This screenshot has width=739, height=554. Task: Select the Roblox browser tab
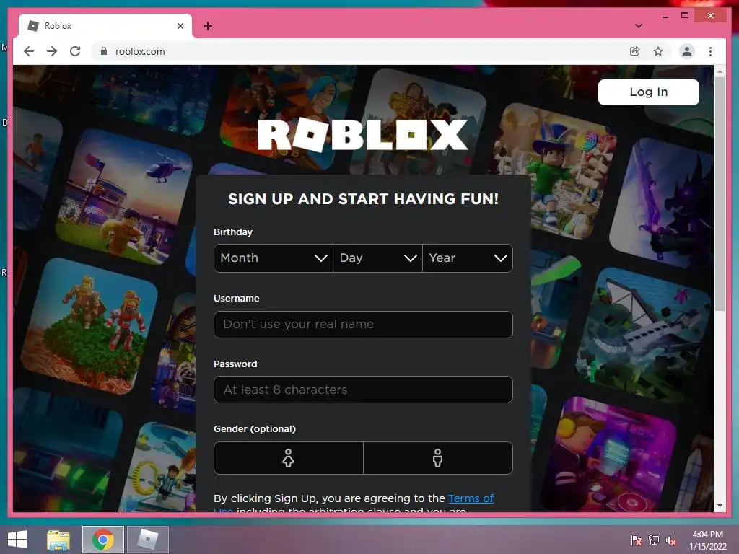point(105,26)
